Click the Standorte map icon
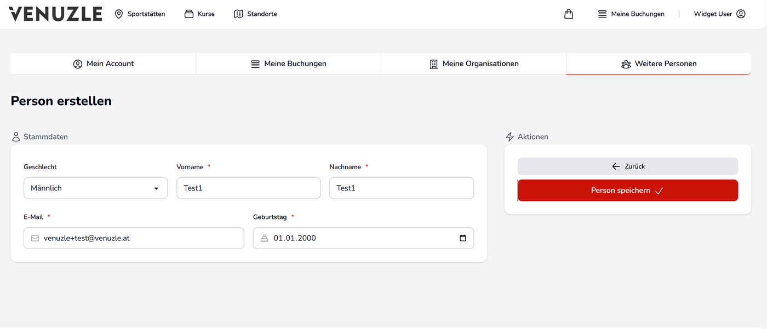The width and height of the screenshot is (767, 329). (x=238, y=14)
